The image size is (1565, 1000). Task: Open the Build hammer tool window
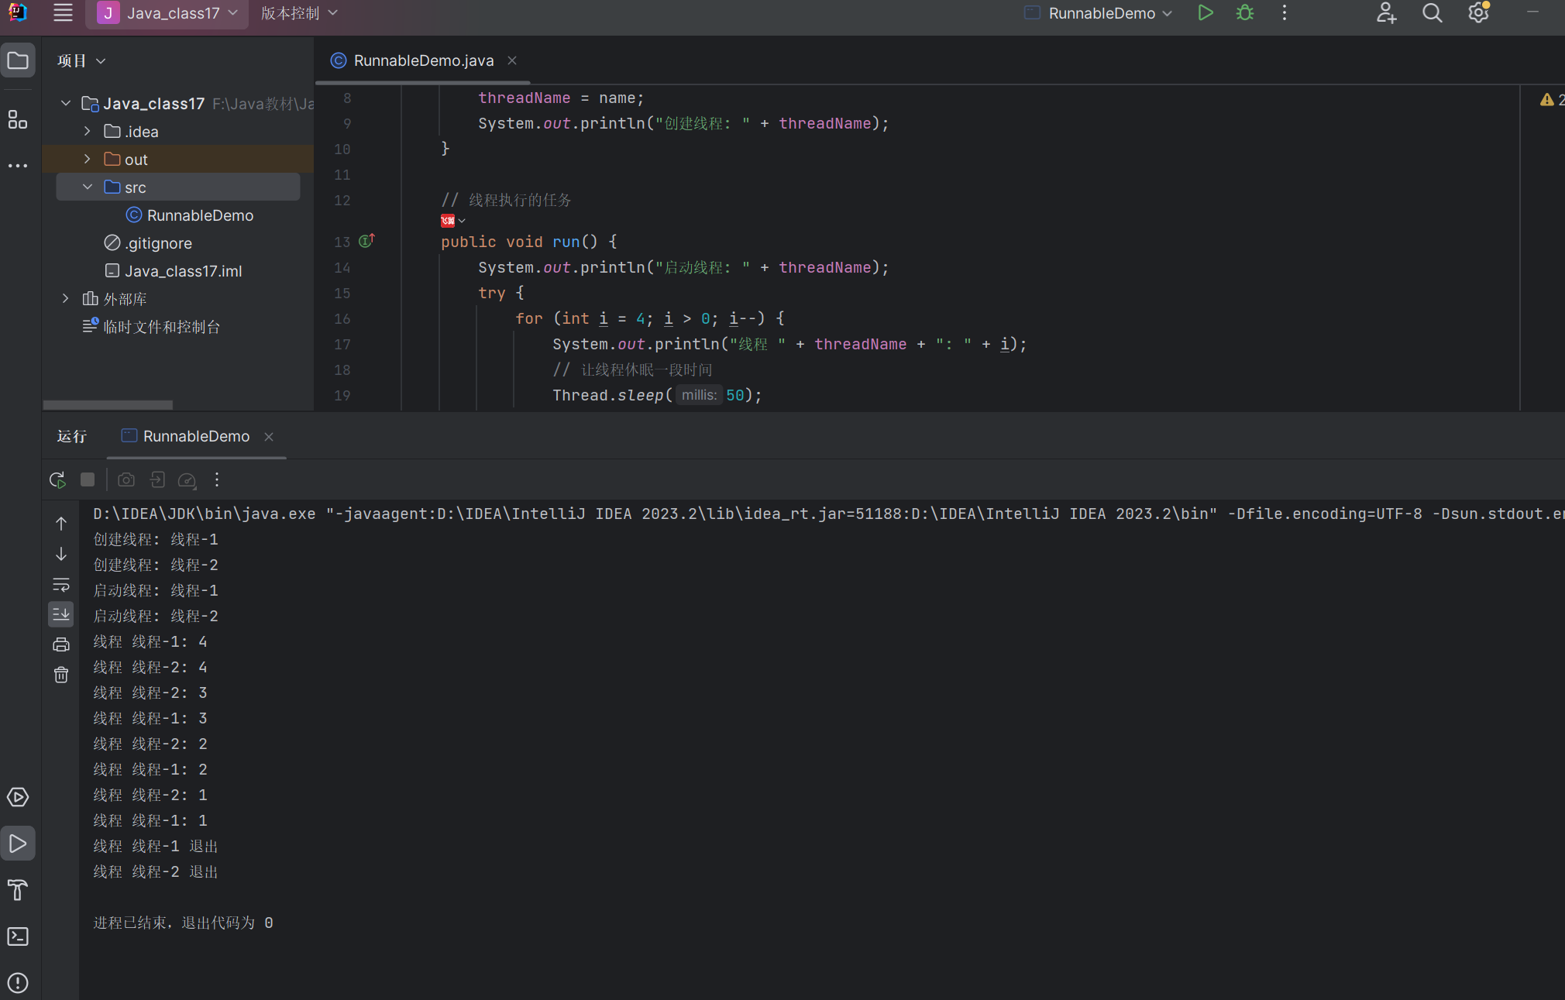click(18, 890)
